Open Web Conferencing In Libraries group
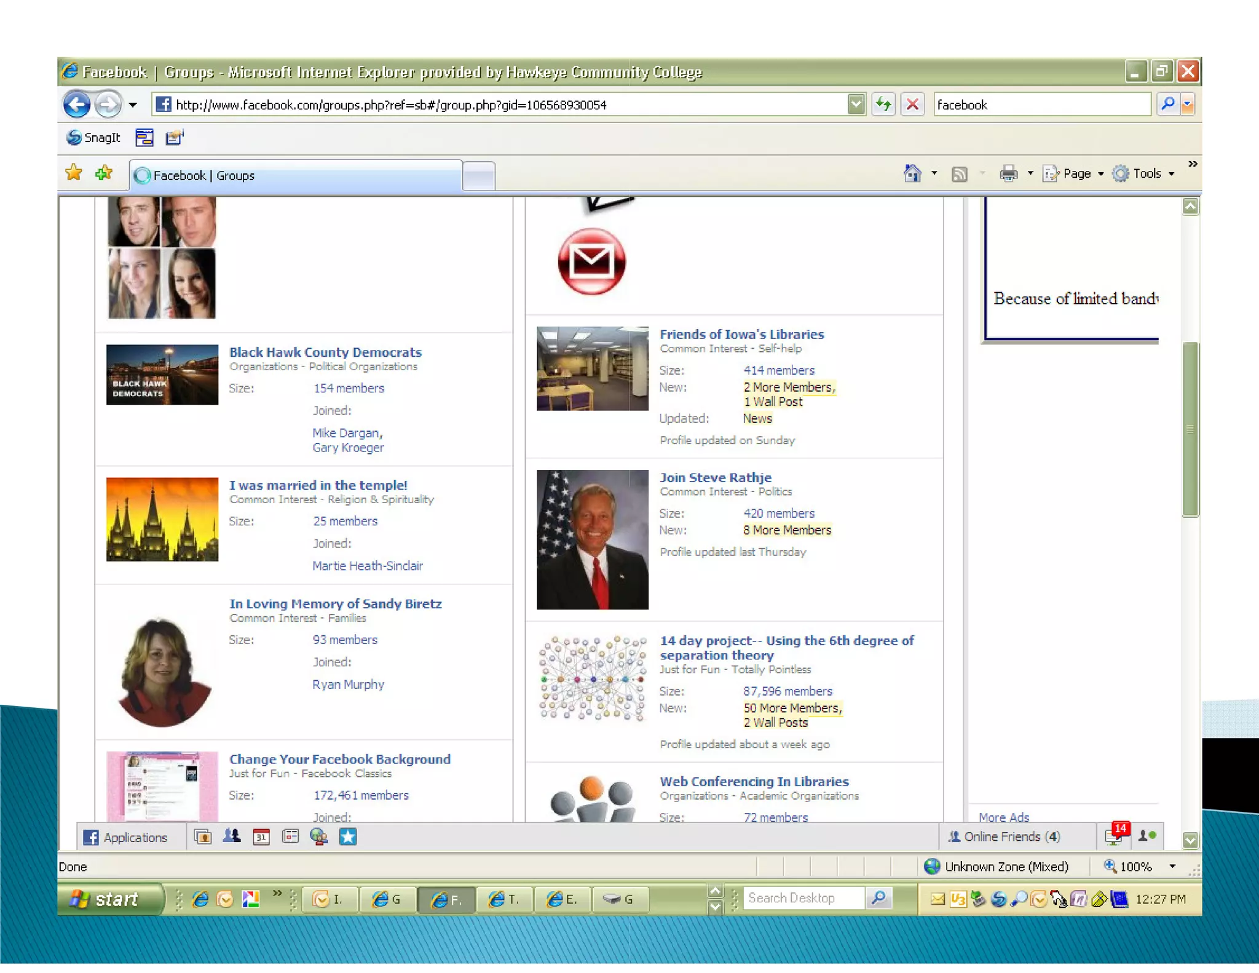 click(754, 782)
